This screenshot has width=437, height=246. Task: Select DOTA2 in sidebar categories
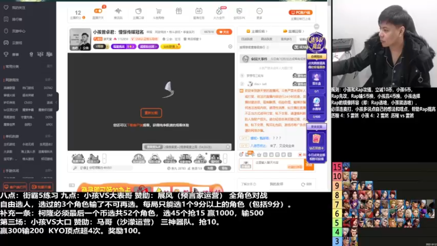pos(48,88)
